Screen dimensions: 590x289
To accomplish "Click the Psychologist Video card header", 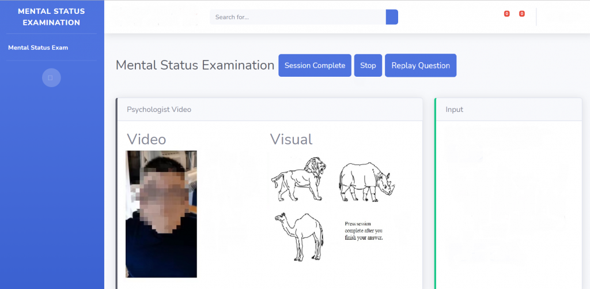I will [269, 110].
